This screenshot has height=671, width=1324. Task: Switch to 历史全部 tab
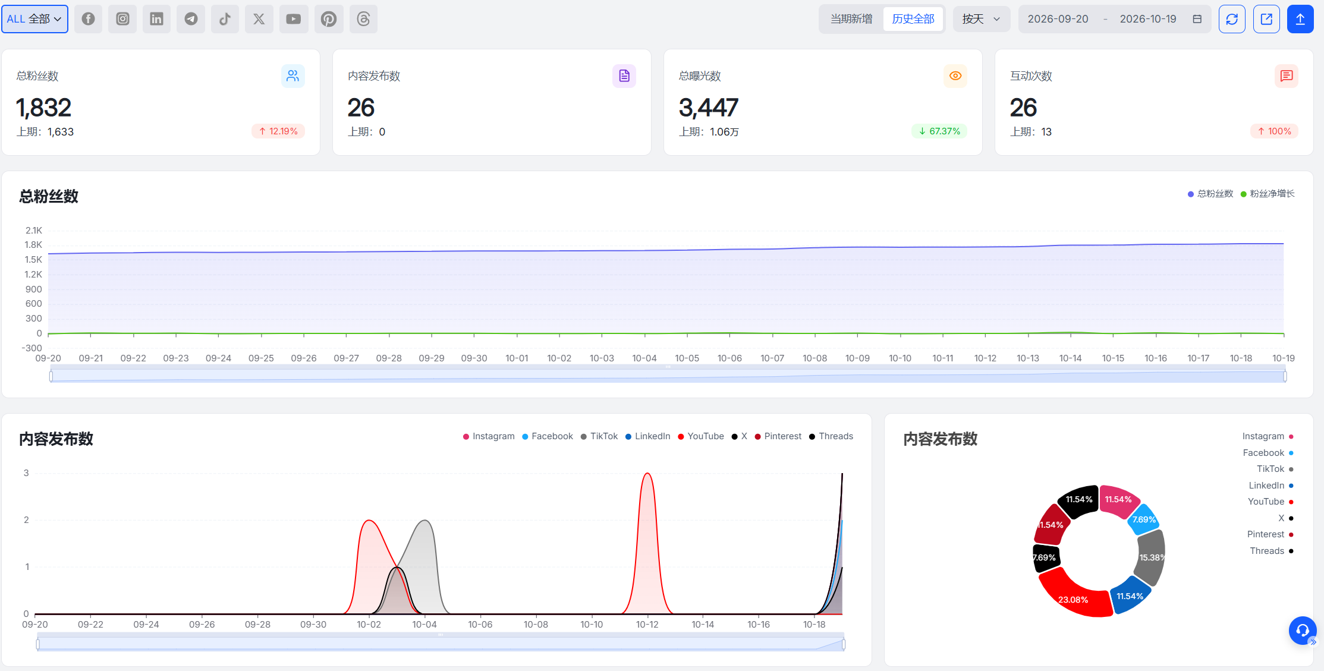[913, 19]
